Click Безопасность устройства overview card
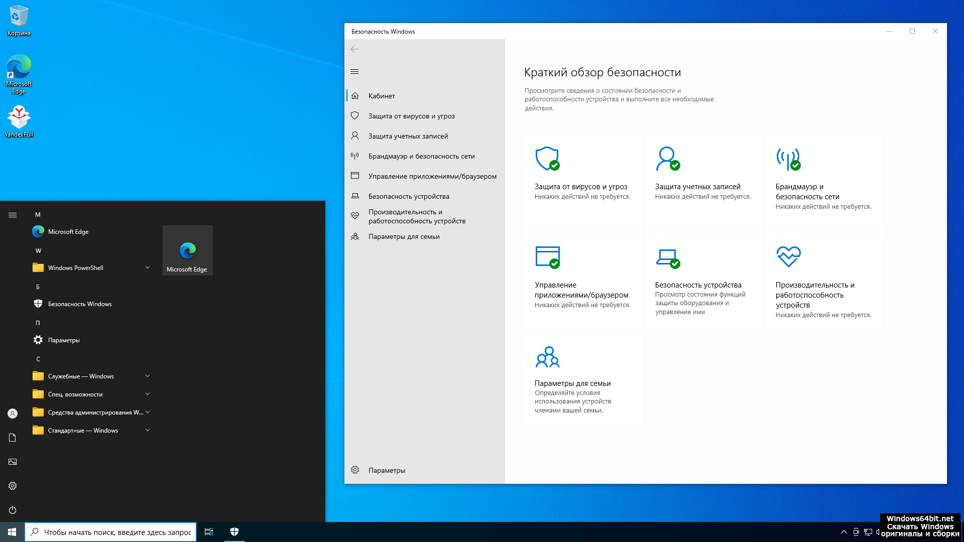Image resolution: width=964 pixels, height=542 pixels. click(703, 281)
